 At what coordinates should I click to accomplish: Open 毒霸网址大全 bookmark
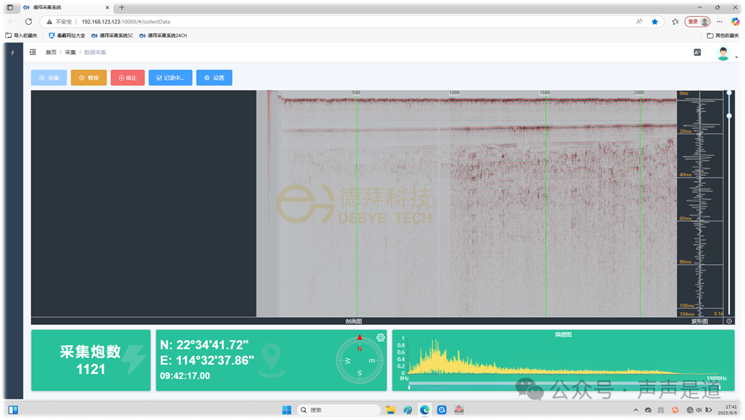(67, 35)
